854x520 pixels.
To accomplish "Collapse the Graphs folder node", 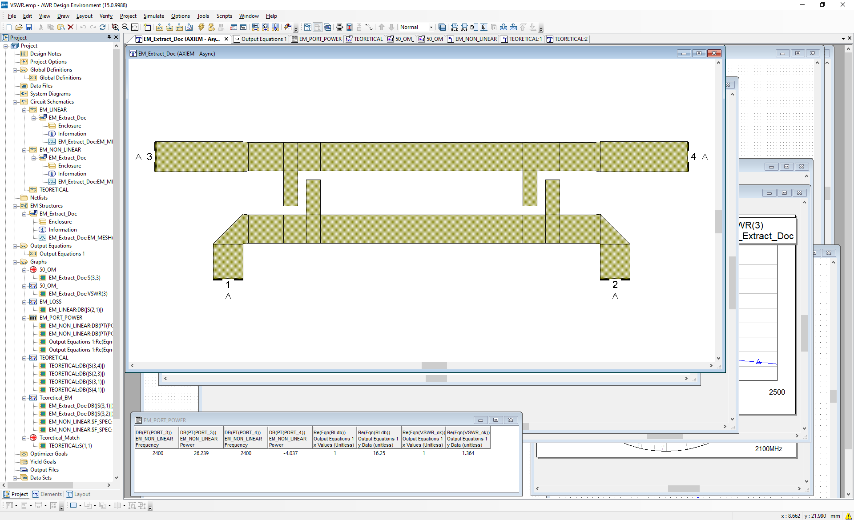I will point(15,262).
